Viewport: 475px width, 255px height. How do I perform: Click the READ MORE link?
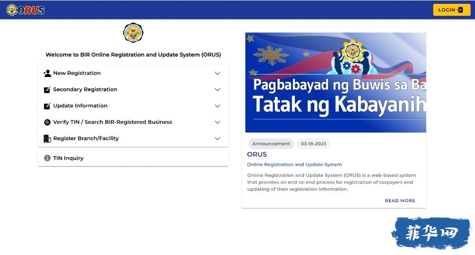click(x=400, y=201)
